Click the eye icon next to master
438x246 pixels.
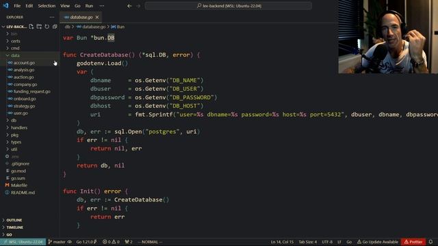70,242
